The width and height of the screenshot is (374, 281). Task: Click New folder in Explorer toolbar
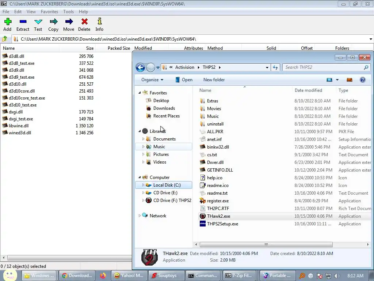pyautogui.click(x=214, y=80)
